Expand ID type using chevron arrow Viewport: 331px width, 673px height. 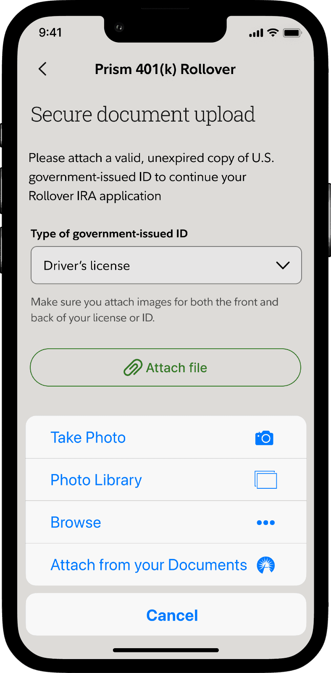283,265
